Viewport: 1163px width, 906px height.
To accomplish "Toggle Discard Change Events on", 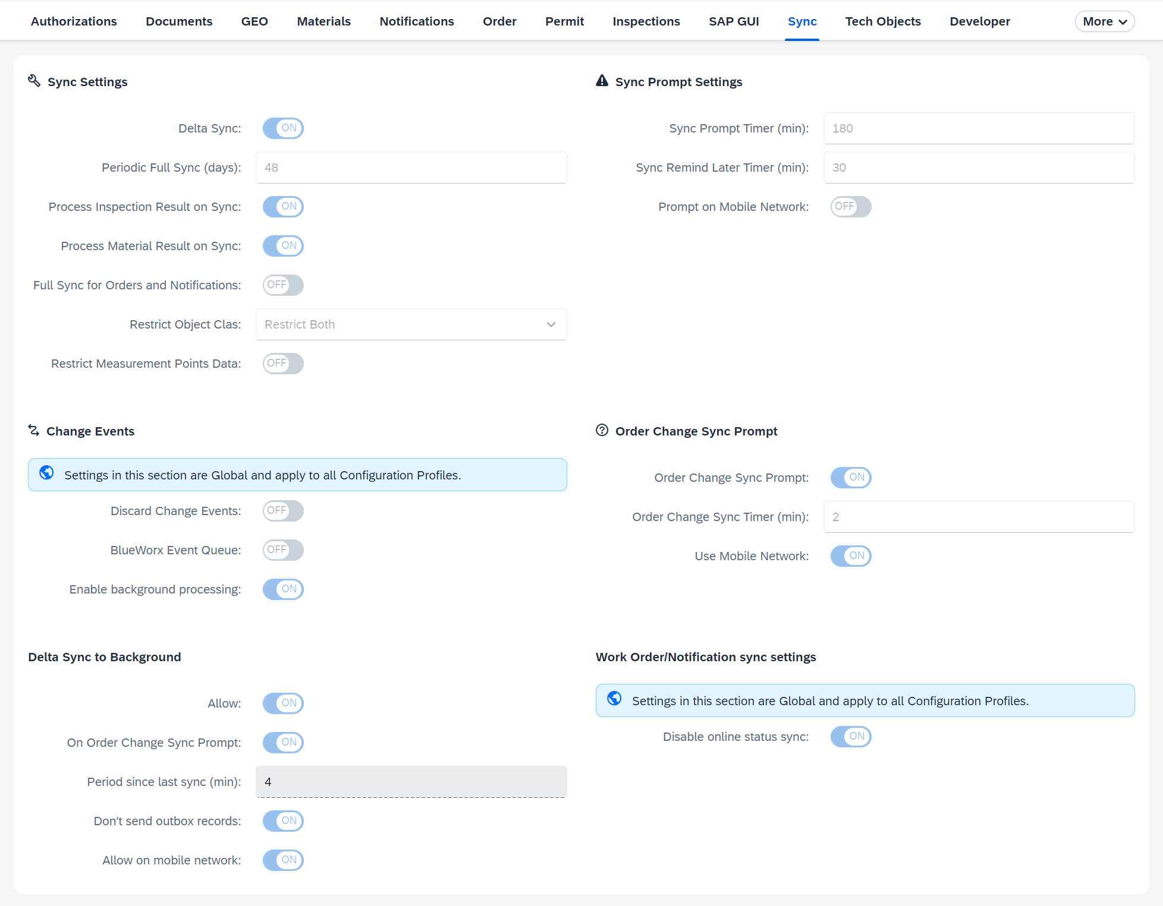I will click(x=283, y=511).
